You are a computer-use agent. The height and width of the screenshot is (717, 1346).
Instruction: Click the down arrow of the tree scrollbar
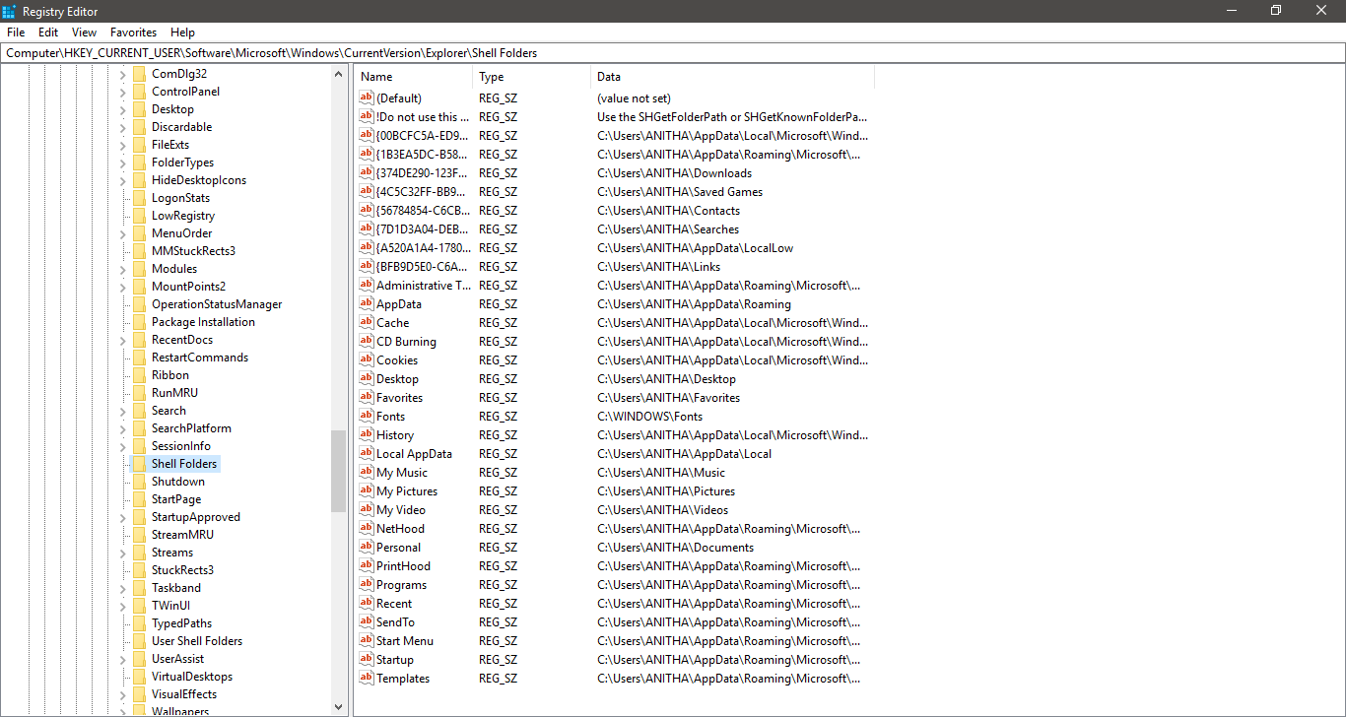pyautogui.click(x=339, y=706)
